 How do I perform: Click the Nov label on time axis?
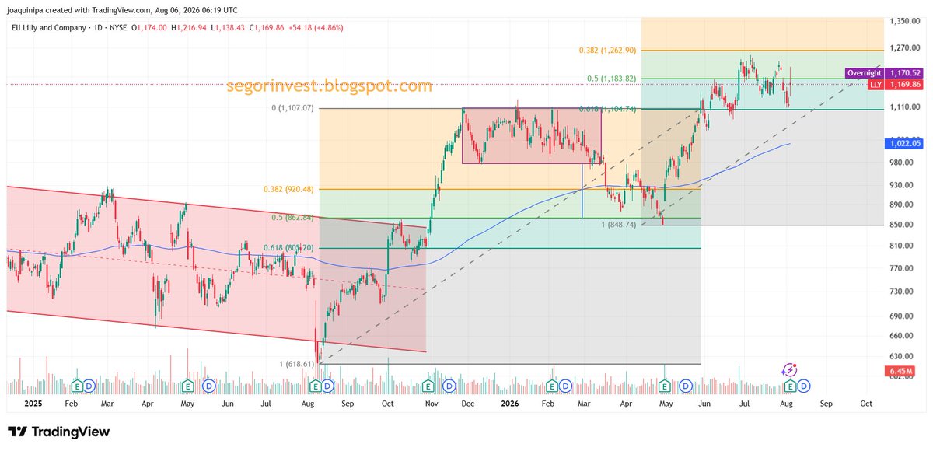pyautogui.click(x=431, y=404)
